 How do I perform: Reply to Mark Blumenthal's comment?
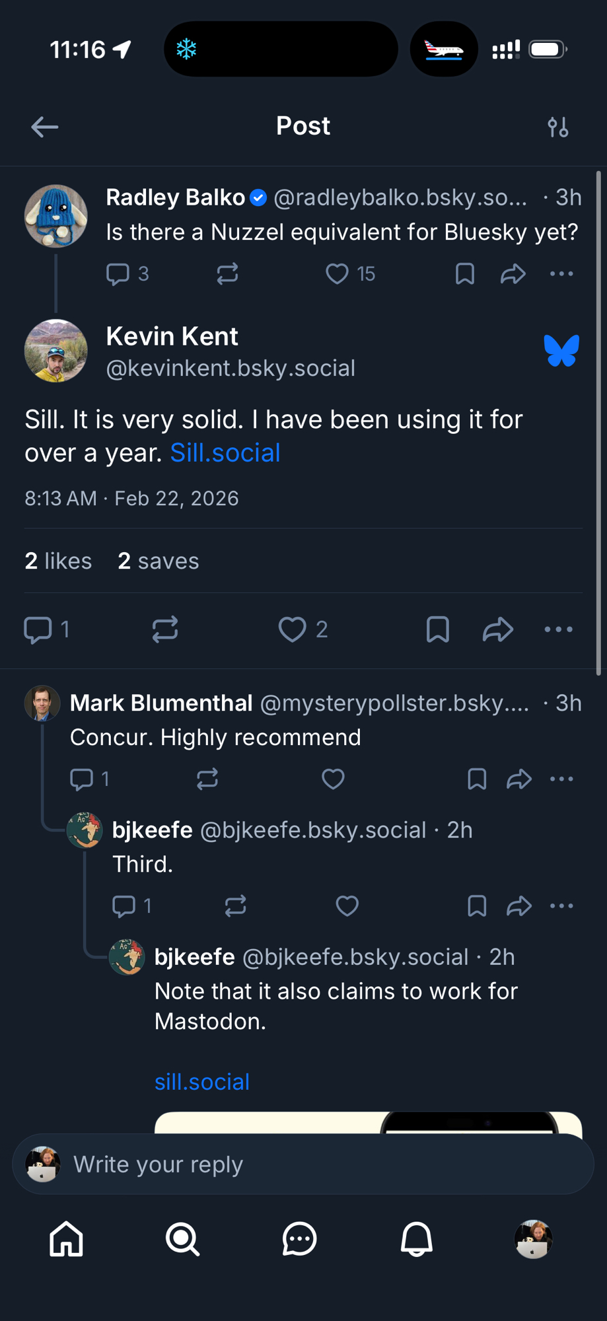coord(82,779)
